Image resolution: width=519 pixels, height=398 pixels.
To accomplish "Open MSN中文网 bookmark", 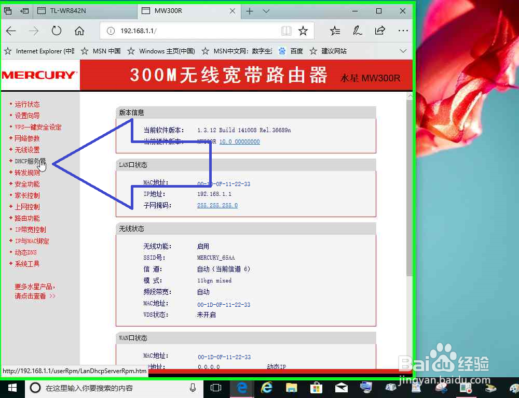I will click(x=237, y=51).
